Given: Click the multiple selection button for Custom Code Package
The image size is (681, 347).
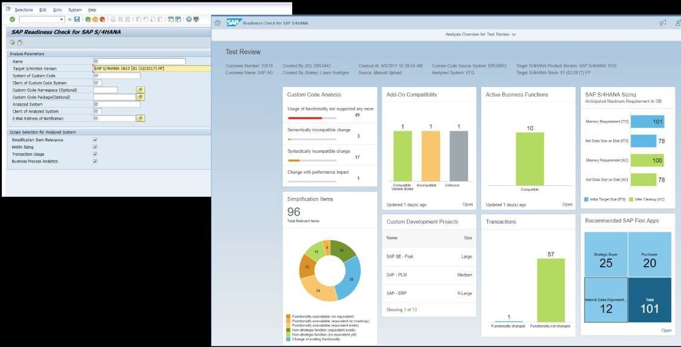Looking at the screenshot, I should click(140, 97).
